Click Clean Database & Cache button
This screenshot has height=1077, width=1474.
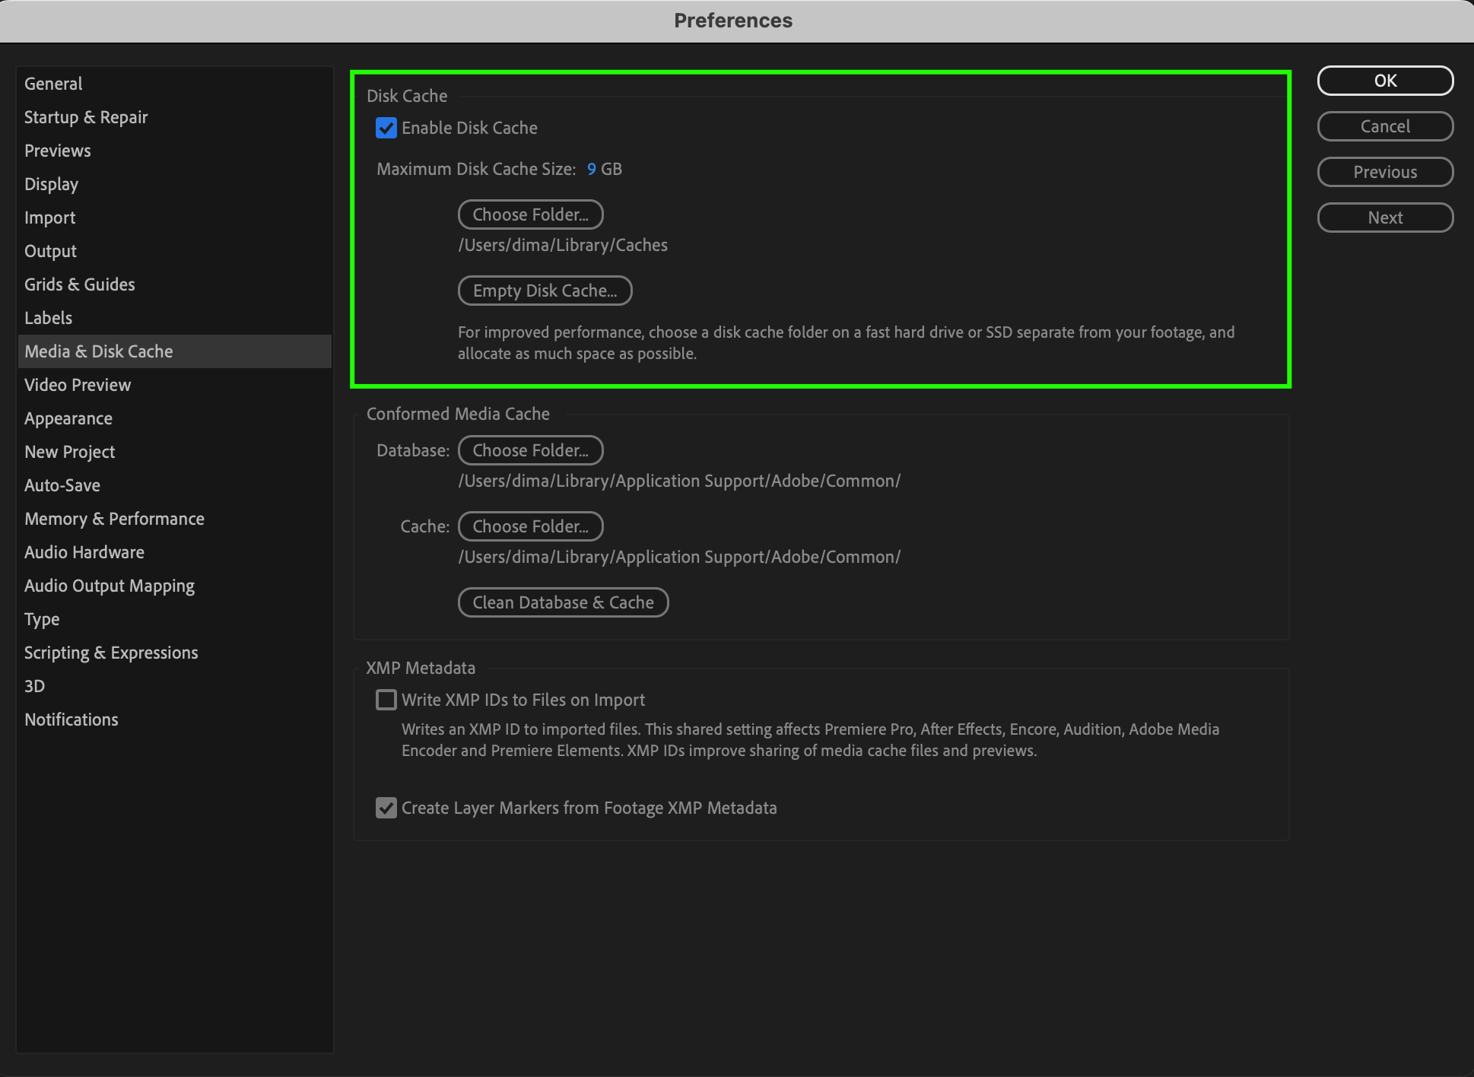[563, 602]
